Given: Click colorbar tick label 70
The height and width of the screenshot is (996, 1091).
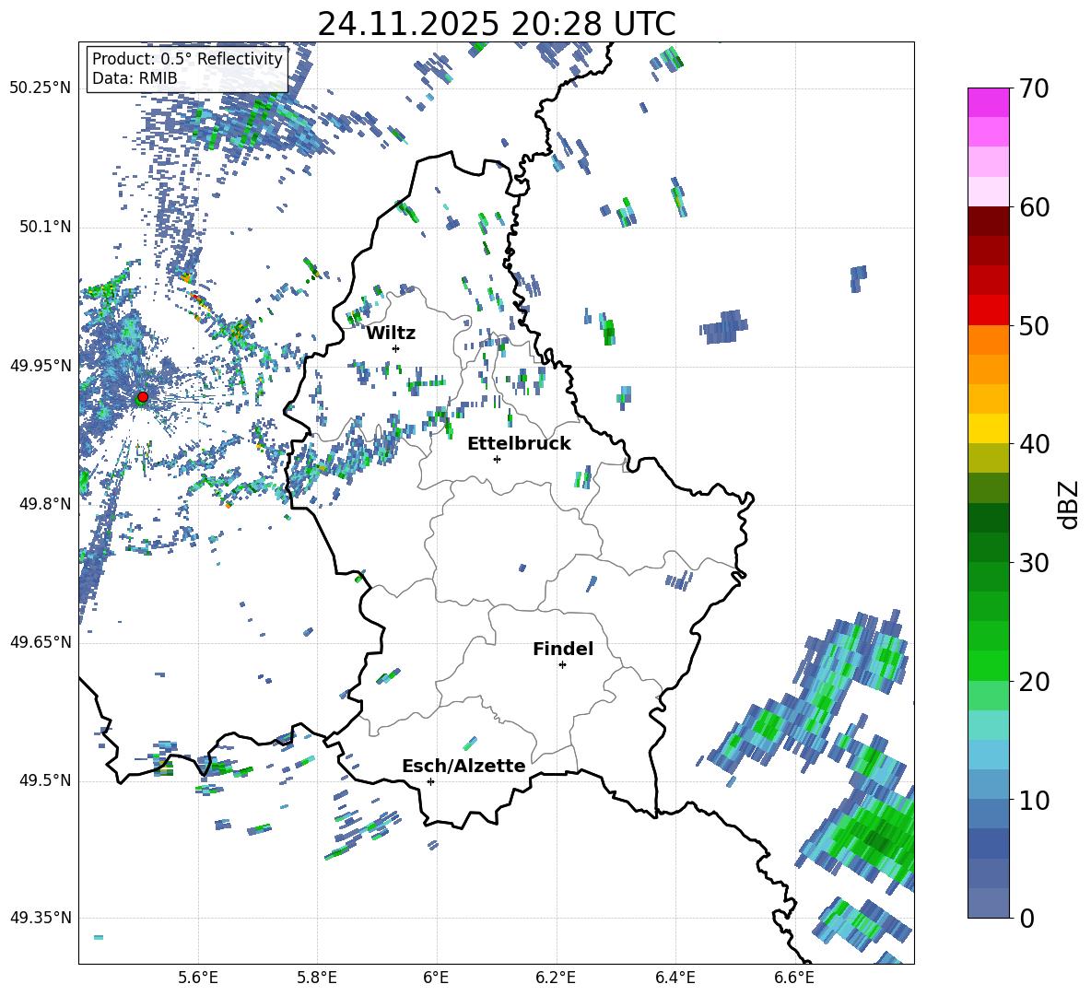Looking at the screenshot, I should pyautogui.click(x=1034, y=89).
